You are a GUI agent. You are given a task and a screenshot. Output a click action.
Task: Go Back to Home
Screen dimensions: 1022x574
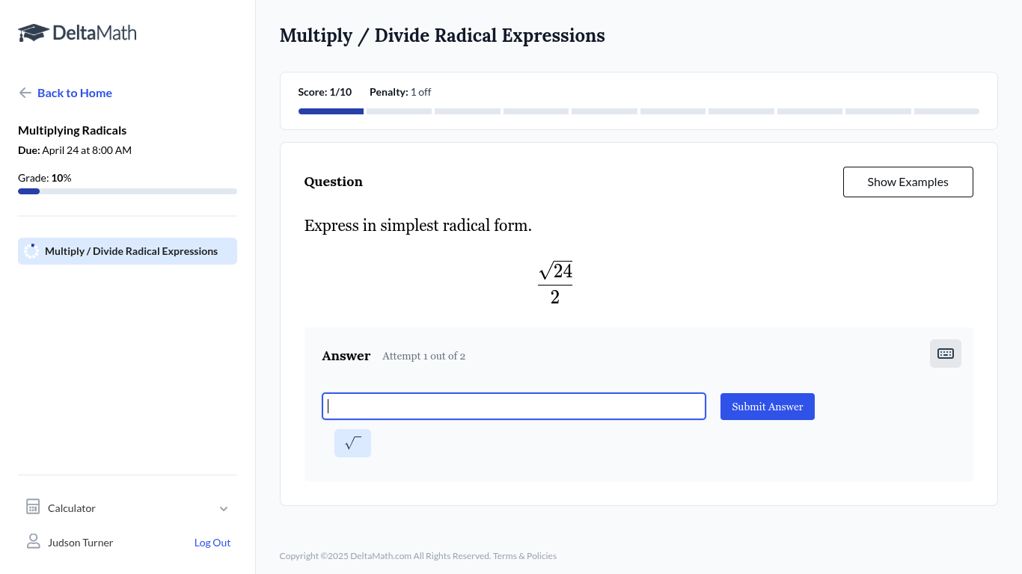click(x=75, y=93)
